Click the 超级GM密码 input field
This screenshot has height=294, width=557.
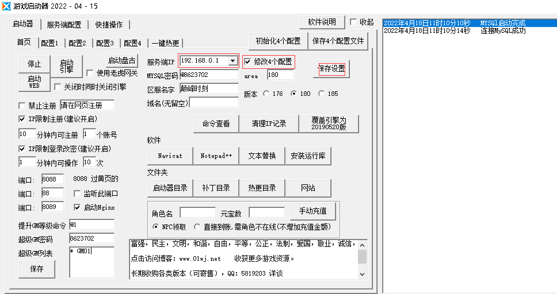91,238
